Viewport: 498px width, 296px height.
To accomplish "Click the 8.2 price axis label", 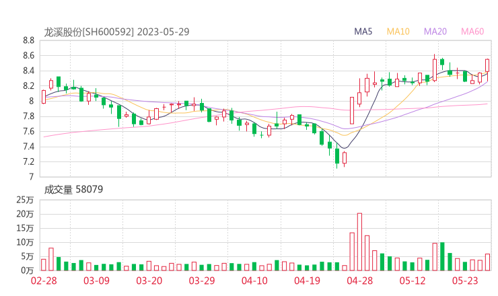I will (x=28, y=85).
